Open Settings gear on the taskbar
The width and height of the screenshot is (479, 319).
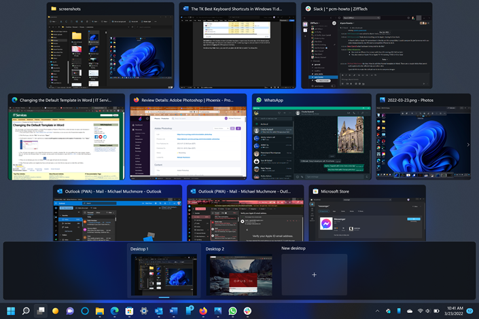pyautogui.click(x=144, y=311)
